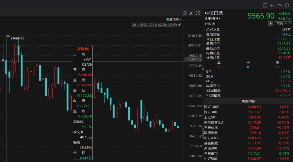
Task: Click the 52周最低 value 8793.84
Action: 284,95
